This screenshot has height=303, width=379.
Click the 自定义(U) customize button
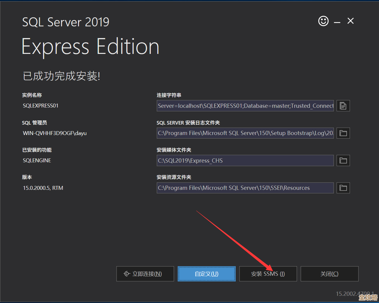pos(206,274)
